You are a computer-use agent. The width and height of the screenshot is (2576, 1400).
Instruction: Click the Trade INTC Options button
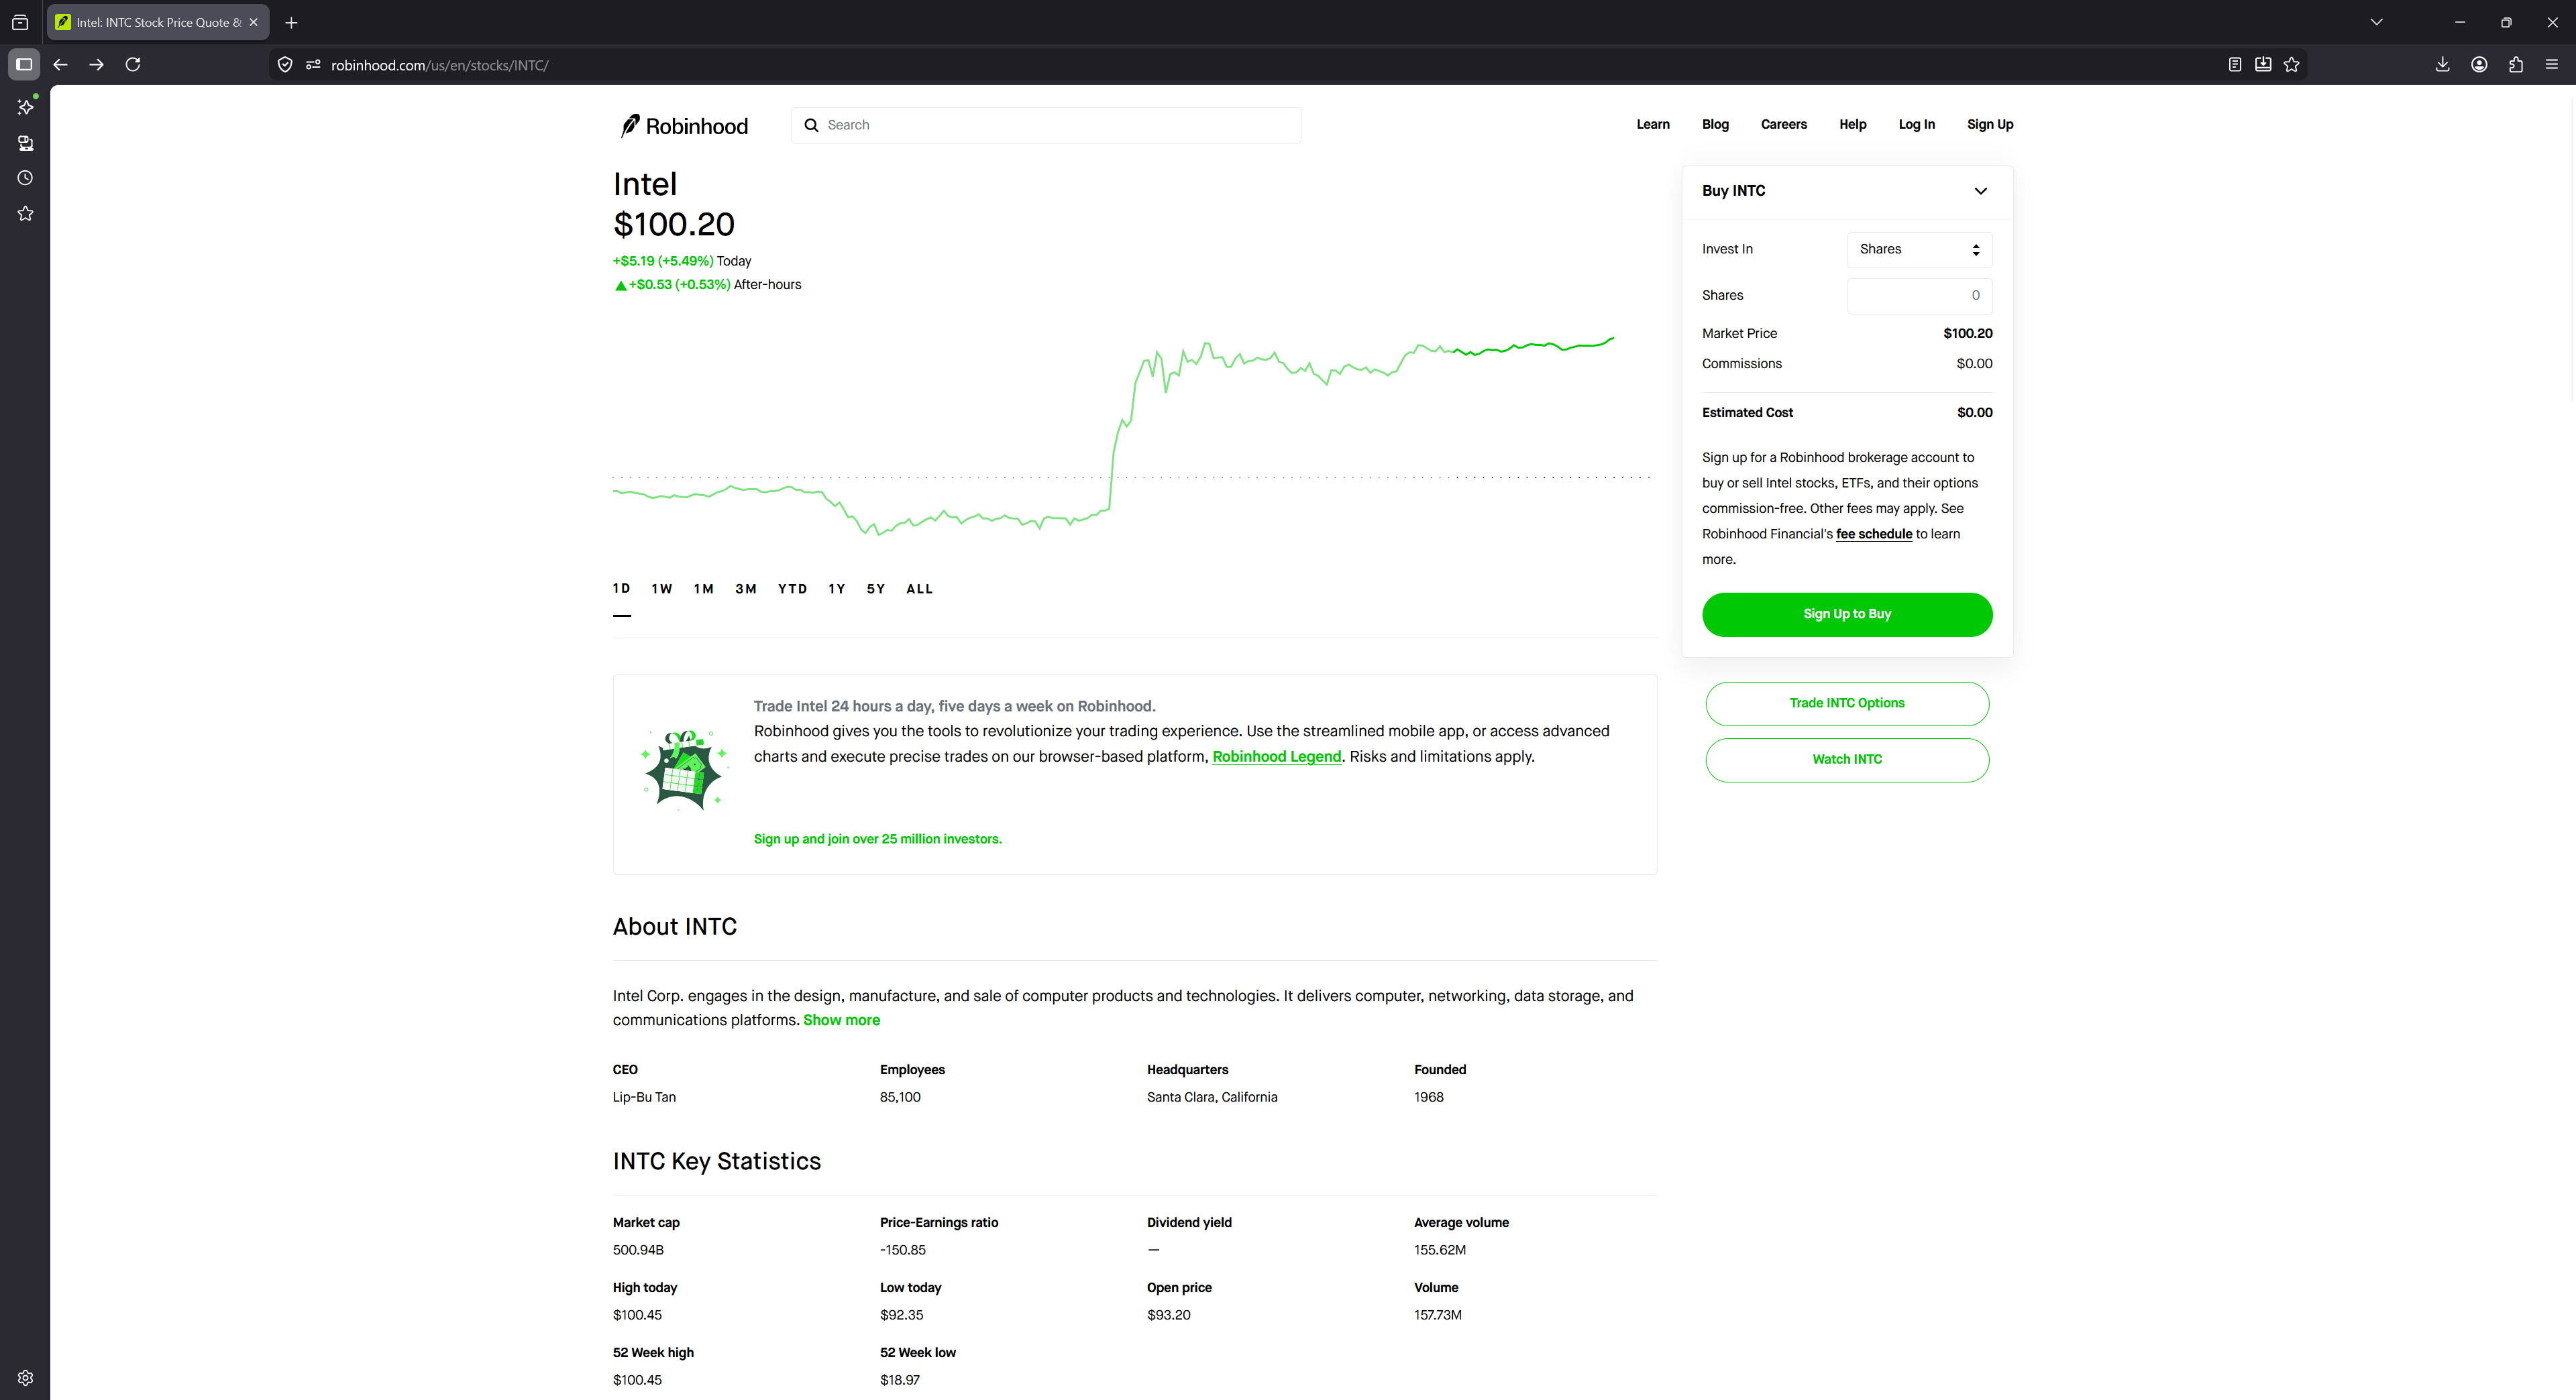(x=1847, y=703)
